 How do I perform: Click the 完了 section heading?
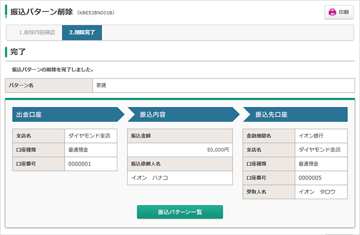(x=18, y=52)
